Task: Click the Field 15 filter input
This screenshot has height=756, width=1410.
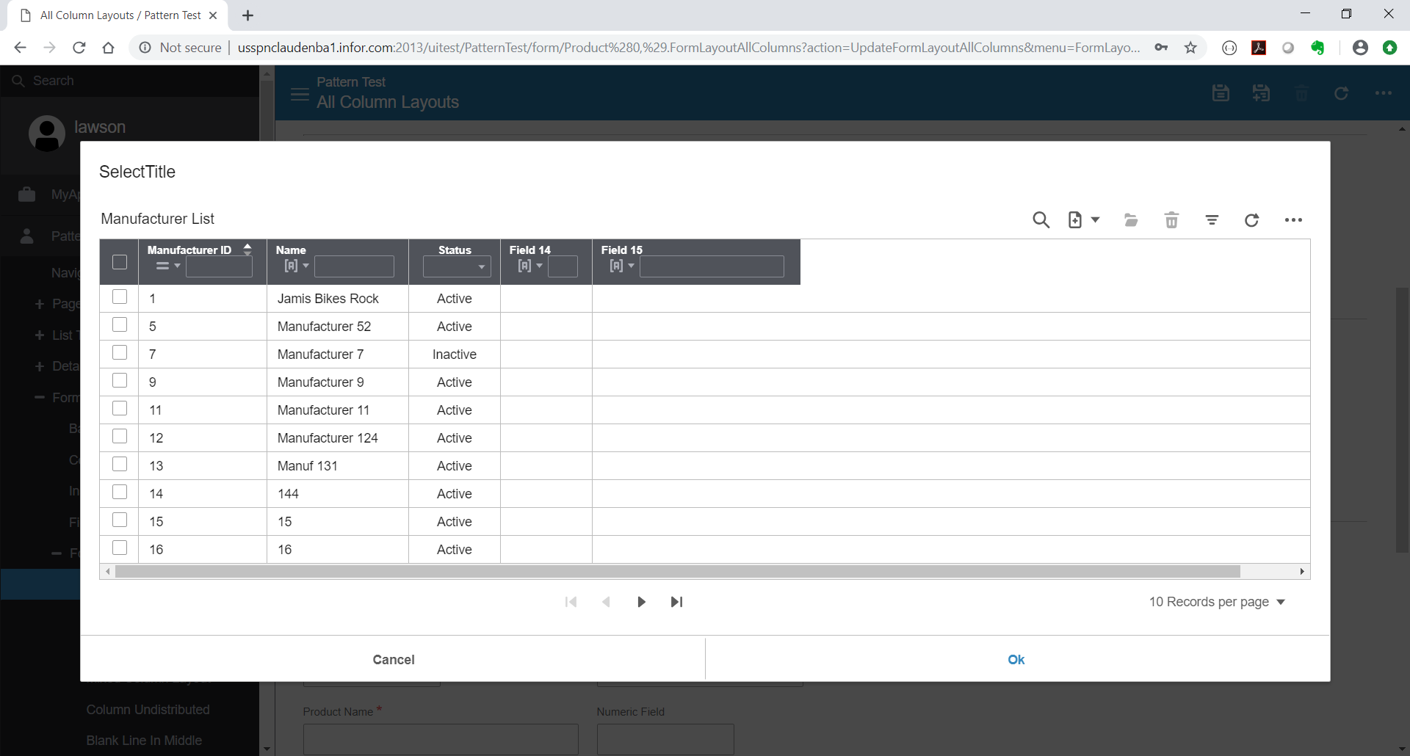Action: pos(712,266)
